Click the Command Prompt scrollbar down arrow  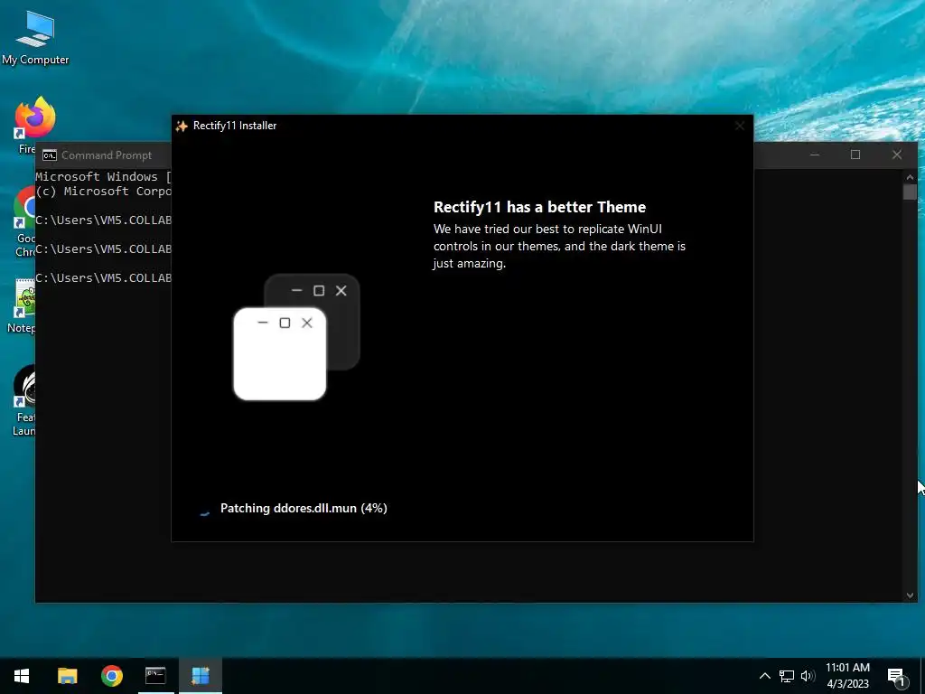[910, 596]
